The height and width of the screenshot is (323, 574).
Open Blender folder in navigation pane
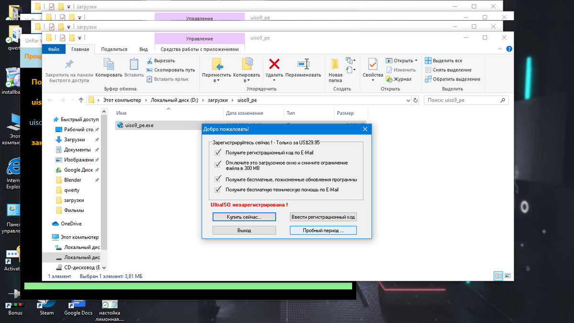pos(73,180)
